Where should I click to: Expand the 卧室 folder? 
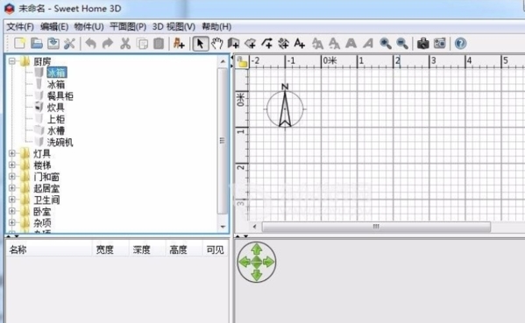pyautogui.click(x=12, y=211)
